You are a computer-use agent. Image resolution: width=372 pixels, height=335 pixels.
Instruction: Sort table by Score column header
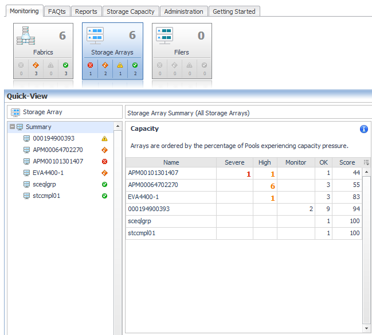(x=347, y=162)
